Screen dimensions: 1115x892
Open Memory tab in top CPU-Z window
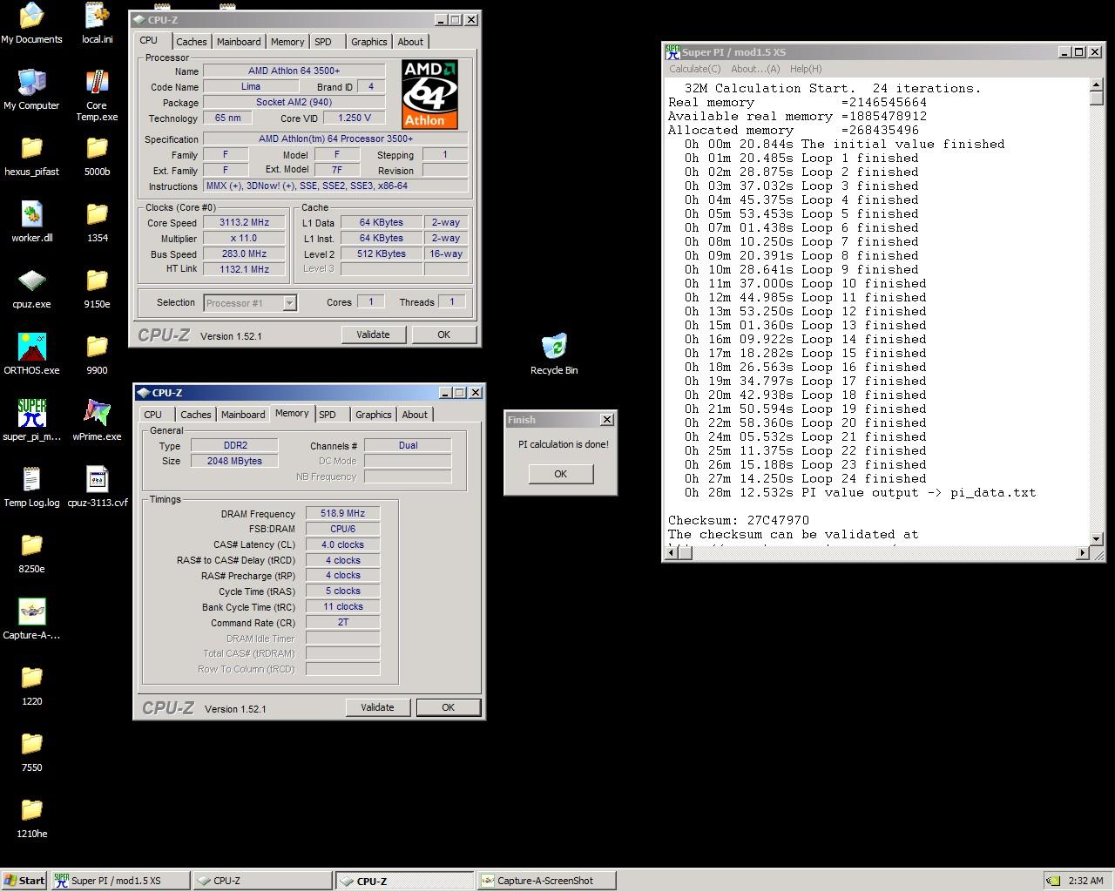click(x=287, y=42)
